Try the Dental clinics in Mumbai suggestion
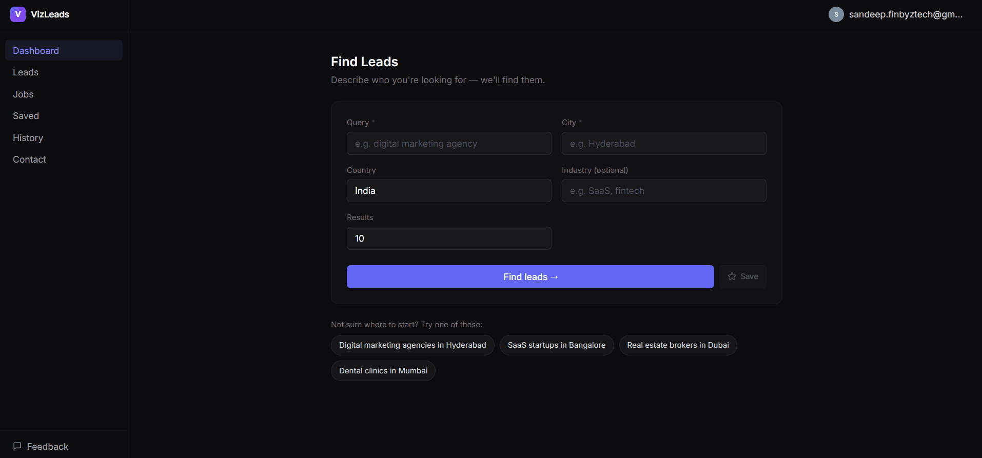Image resolution: width=982 pixels, height=458 pixels. coord(383,371)
